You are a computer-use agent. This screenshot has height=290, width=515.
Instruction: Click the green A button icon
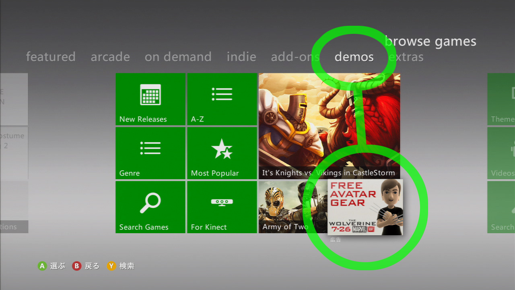pos(42,266)
